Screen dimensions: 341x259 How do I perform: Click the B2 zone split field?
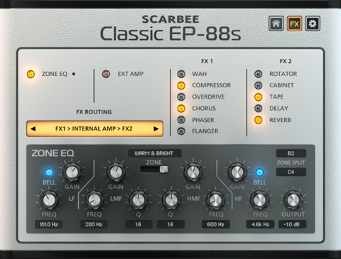click(291, 153)
